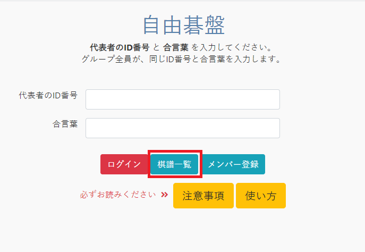Click the bold 合言葉 word in the instructions
365x252 pixels.
click(x=175, y=47)
